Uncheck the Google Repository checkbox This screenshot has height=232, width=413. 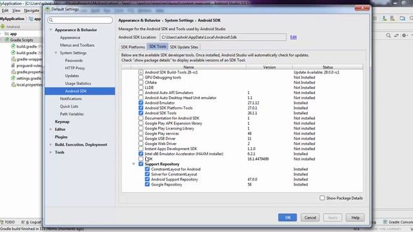click(147, 184)
